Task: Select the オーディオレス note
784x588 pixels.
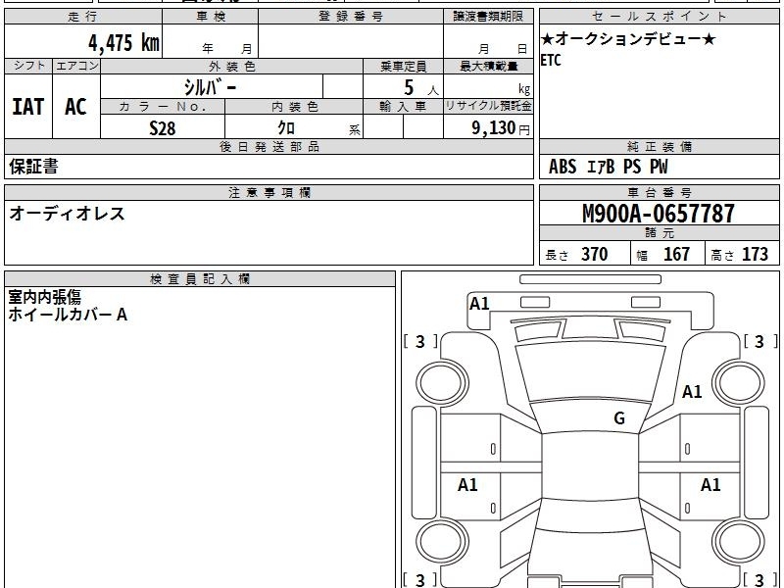Action: (x=67, y=214)
